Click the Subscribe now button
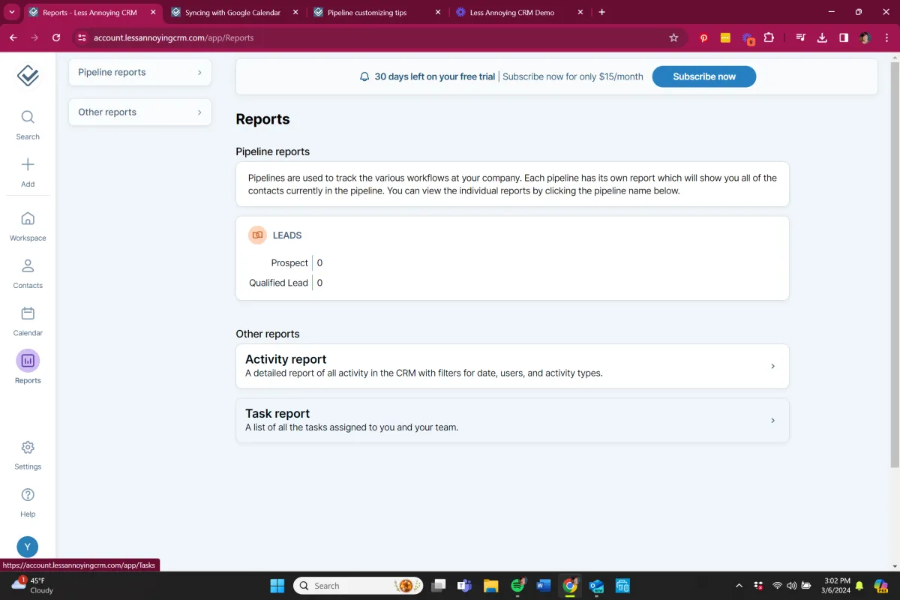900x600 pixels. (704, 76)
